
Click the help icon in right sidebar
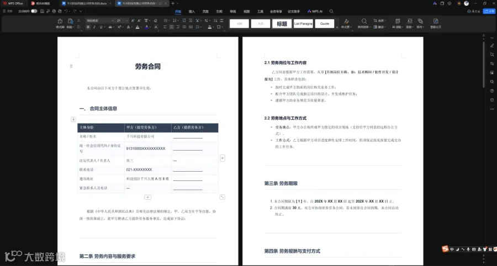[492, 91]
